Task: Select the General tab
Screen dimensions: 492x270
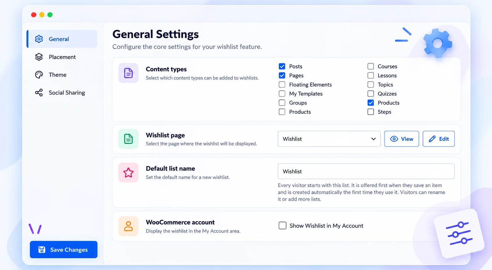Action: point(62,39)
